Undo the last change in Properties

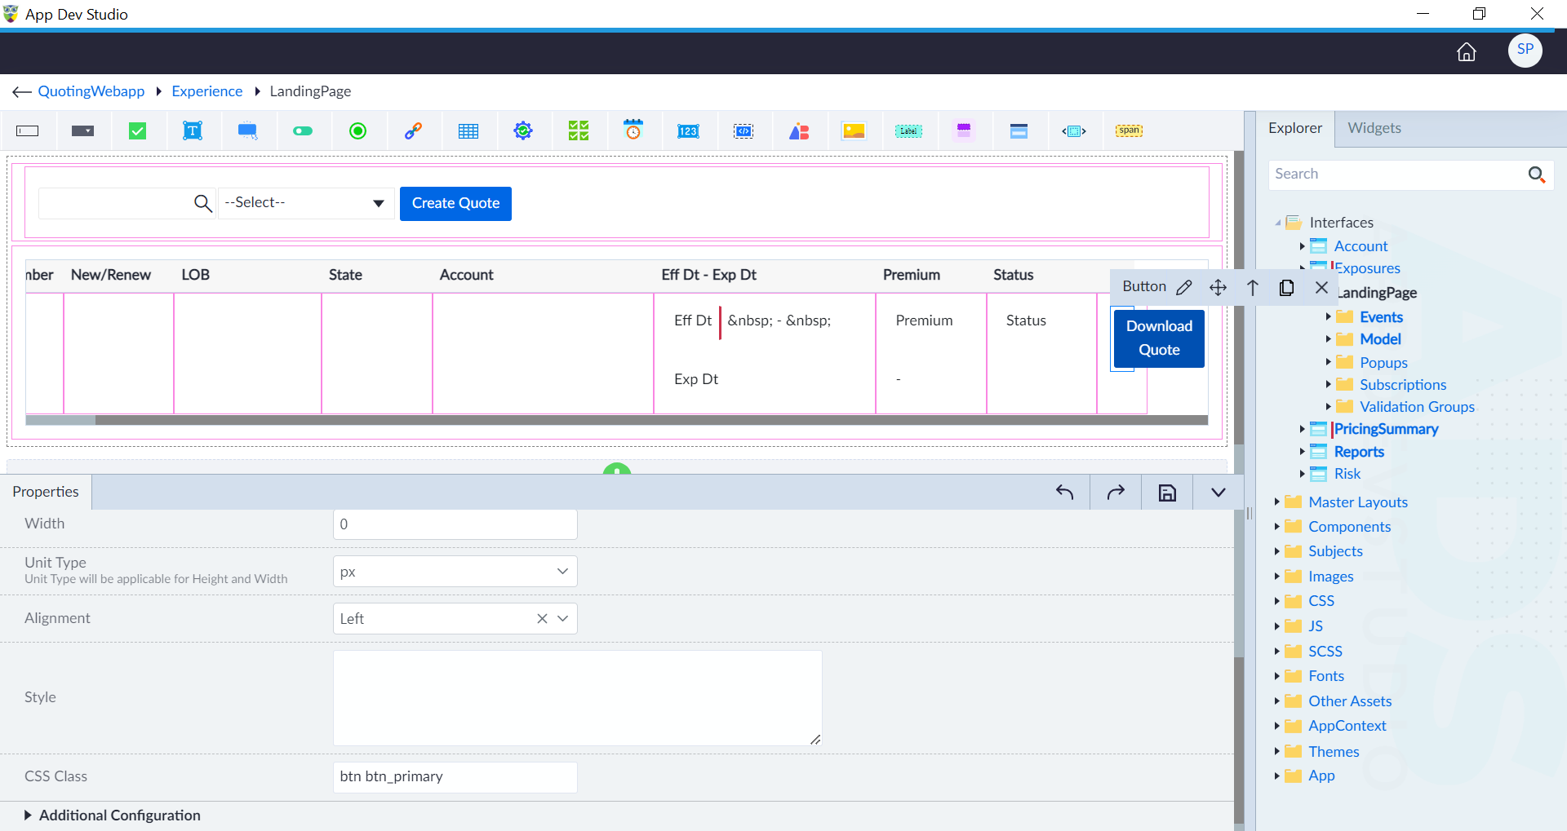1065,493
